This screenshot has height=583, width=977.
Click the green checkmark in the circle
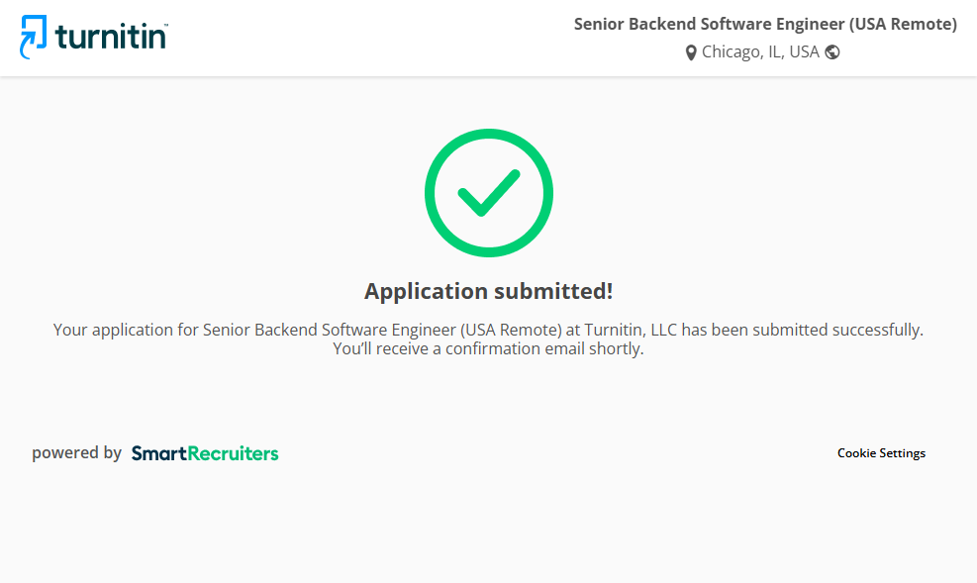pyautogui.click(x=489, y=193)
